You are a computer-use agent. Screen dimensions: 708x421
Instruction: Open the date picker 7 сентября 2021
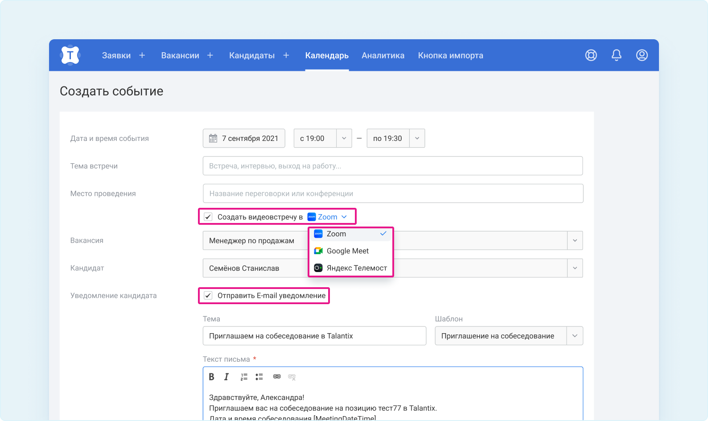244,138
